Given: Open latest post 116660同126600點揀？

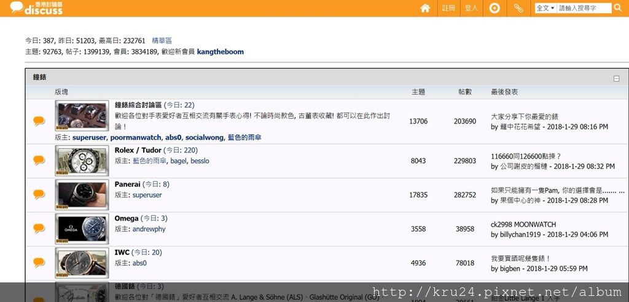Looking at the screenshot, I should coord(526,156).
